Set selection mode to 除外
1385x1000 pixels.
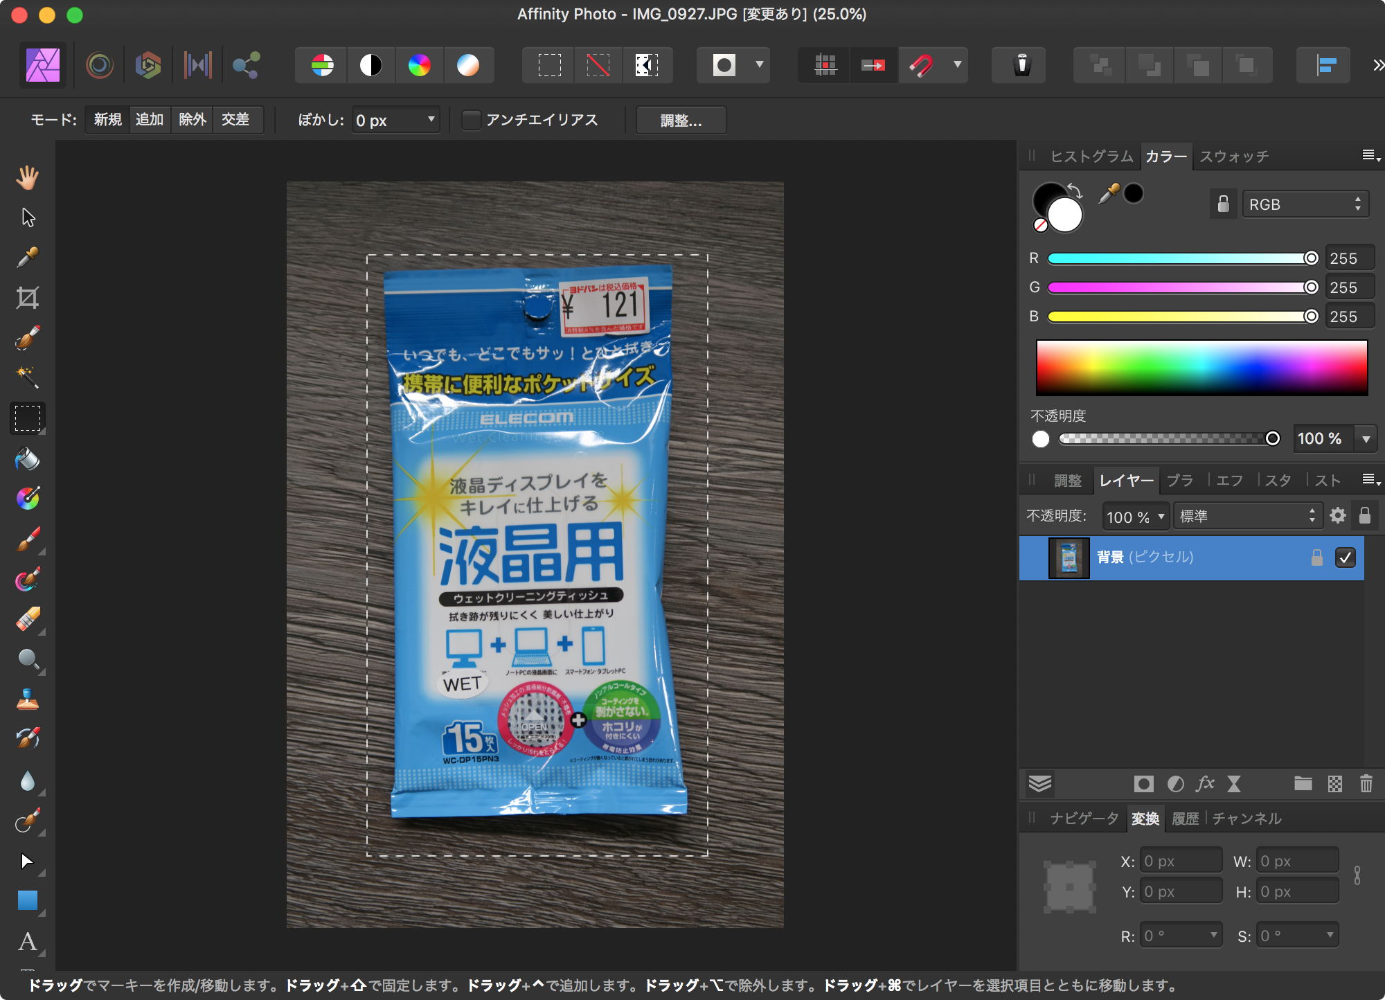coord(192,120)
